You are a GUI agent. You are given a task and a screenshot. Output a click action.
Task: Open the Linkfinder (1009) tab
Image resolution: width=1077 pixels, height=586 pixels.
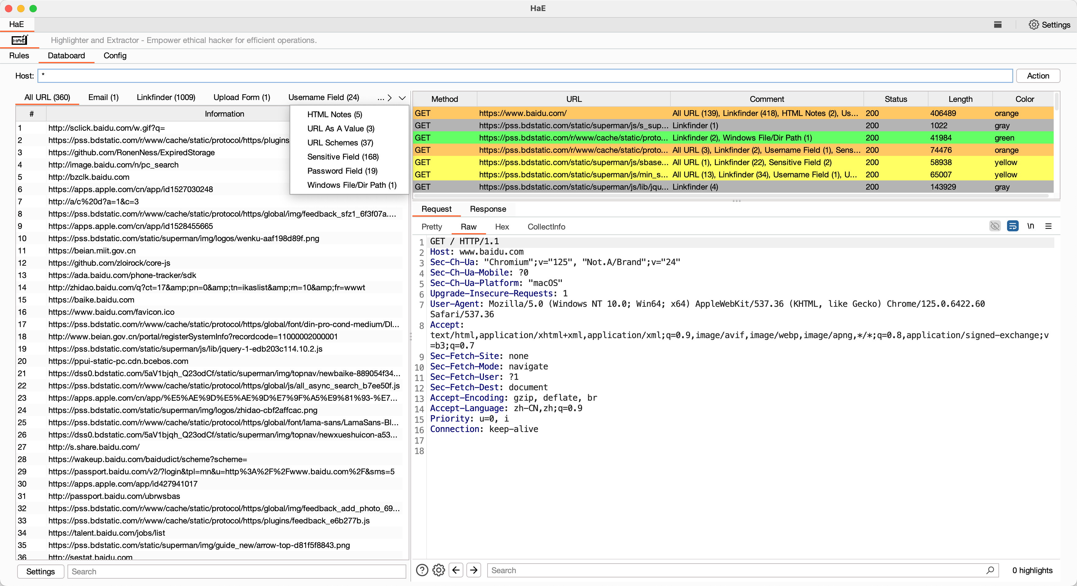click(x=166, y=97)
